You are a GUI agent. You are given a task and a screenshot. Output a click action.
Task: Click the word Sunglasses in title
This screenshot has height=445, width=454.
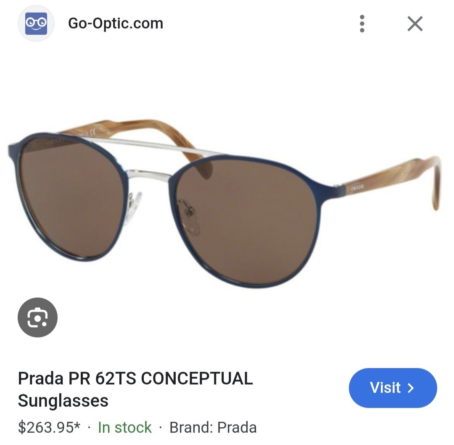tap(63, 400)
